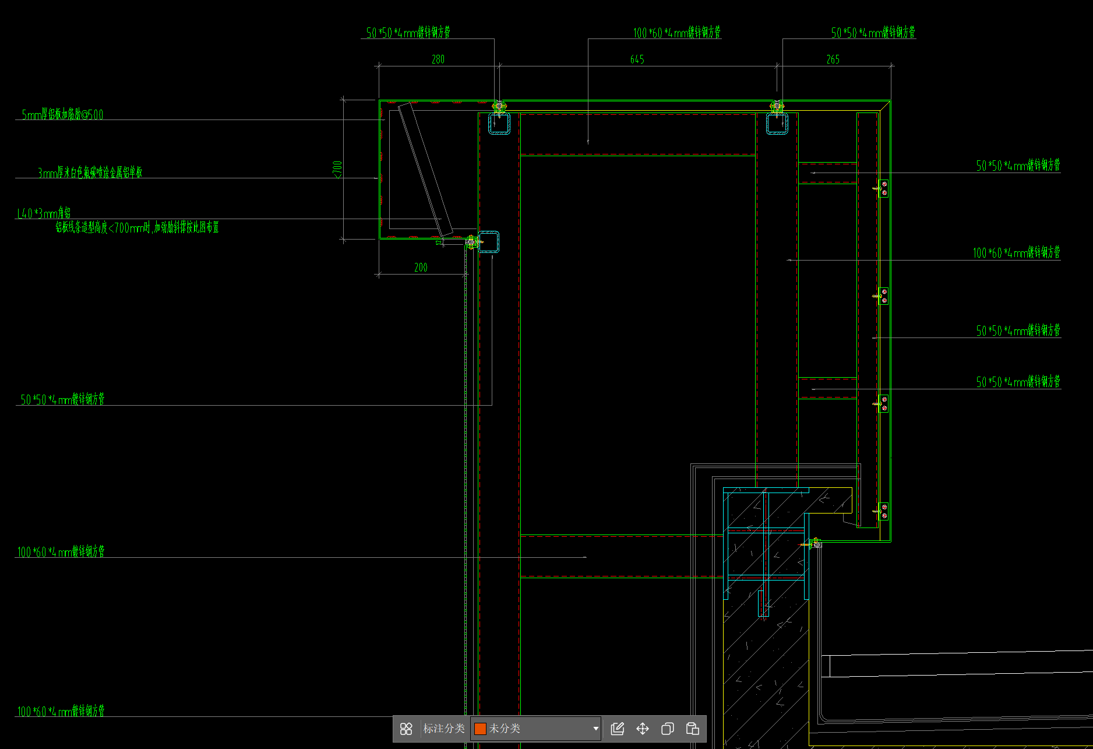Click the copy annotation icon

pos(668,729)
